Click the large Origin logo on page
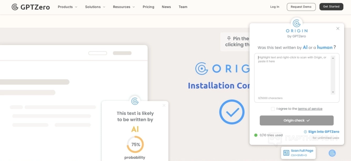The image size is (351, 161). pos(223,69)
